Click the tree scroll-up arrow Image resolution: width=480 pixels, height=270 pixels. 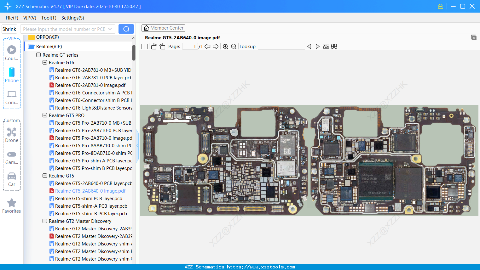(134, 38)
